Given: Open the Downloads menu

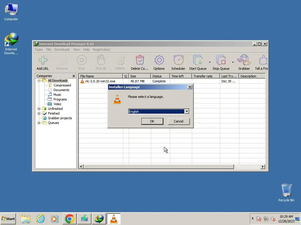Looking at the screenshot, I should (x=62, y=50).
